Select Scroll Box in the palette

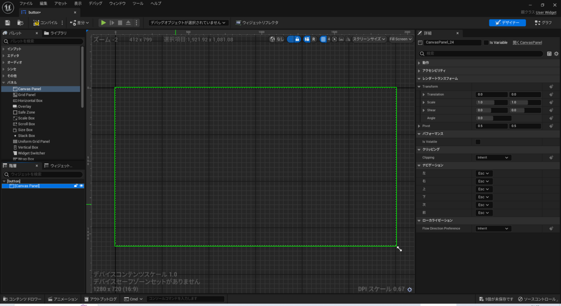click(26, 124)
